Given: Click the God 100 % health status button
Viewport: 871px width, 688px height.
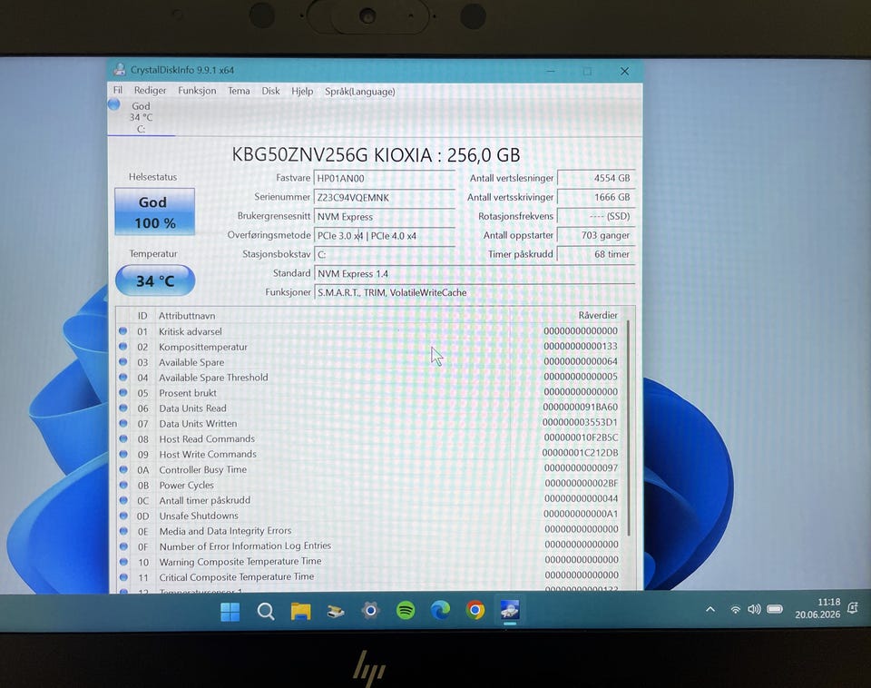Looking at the screenshot, I should coord(154,211).
